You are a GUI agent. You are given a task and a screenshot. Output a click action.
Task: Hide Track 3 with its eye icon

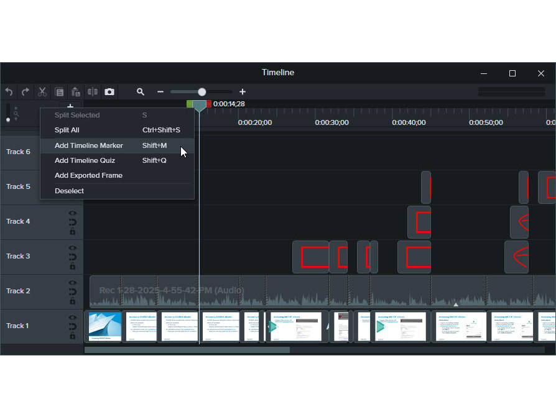pyautogui.click(x=72, y=248)
